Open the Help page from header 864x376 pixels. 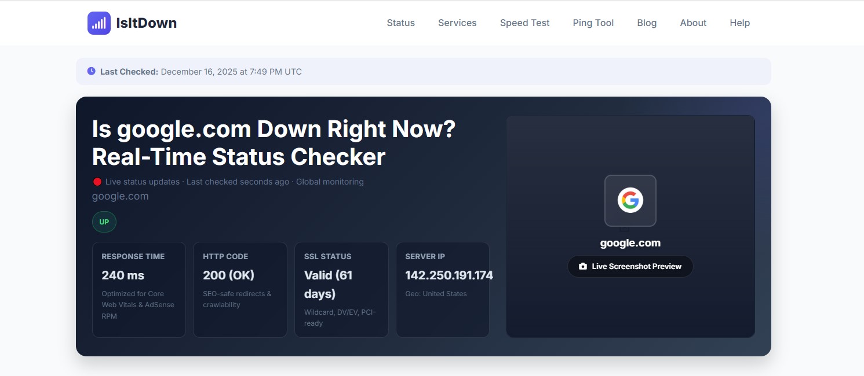(x=739, y=23)
